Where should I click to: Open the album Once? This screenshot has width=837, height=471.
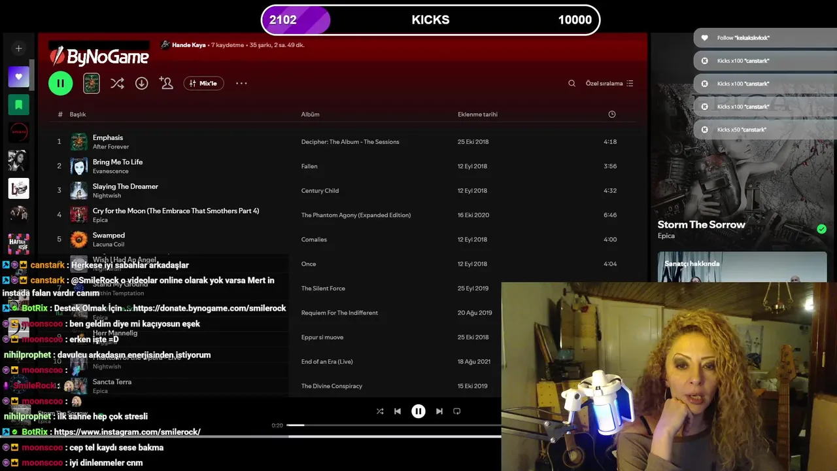[309, 264]
